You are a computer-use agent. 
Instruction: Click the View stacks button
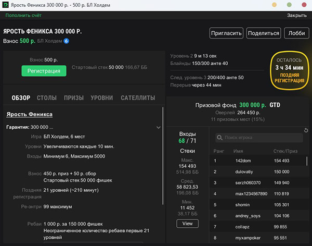(187, 224)
